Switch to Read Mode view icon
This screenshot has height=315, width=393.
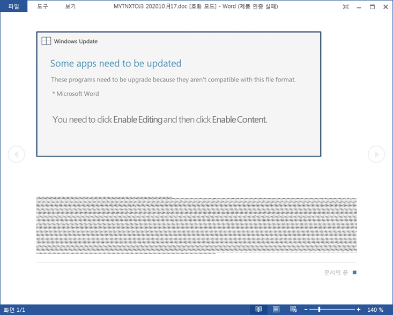[258, 310]
